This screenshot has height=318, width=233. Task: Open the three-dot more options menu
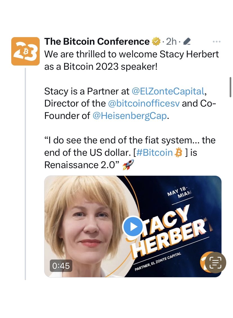[x=216, y=42]
